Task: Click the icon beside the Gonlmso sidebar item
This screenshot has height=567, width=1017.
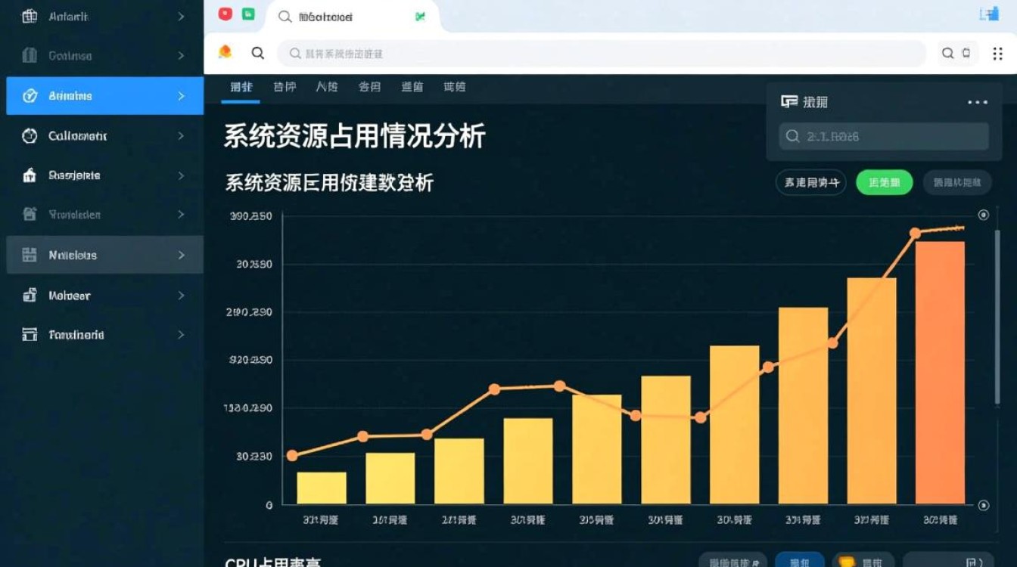Action: click(x=30, y=55)
